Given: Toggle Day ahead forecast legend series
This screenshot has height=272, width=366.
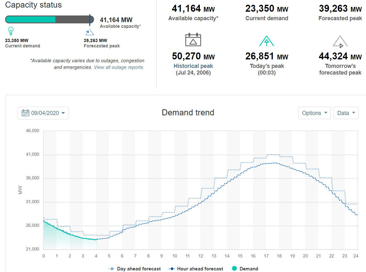Looking at the screenshot, I should 135,269.
